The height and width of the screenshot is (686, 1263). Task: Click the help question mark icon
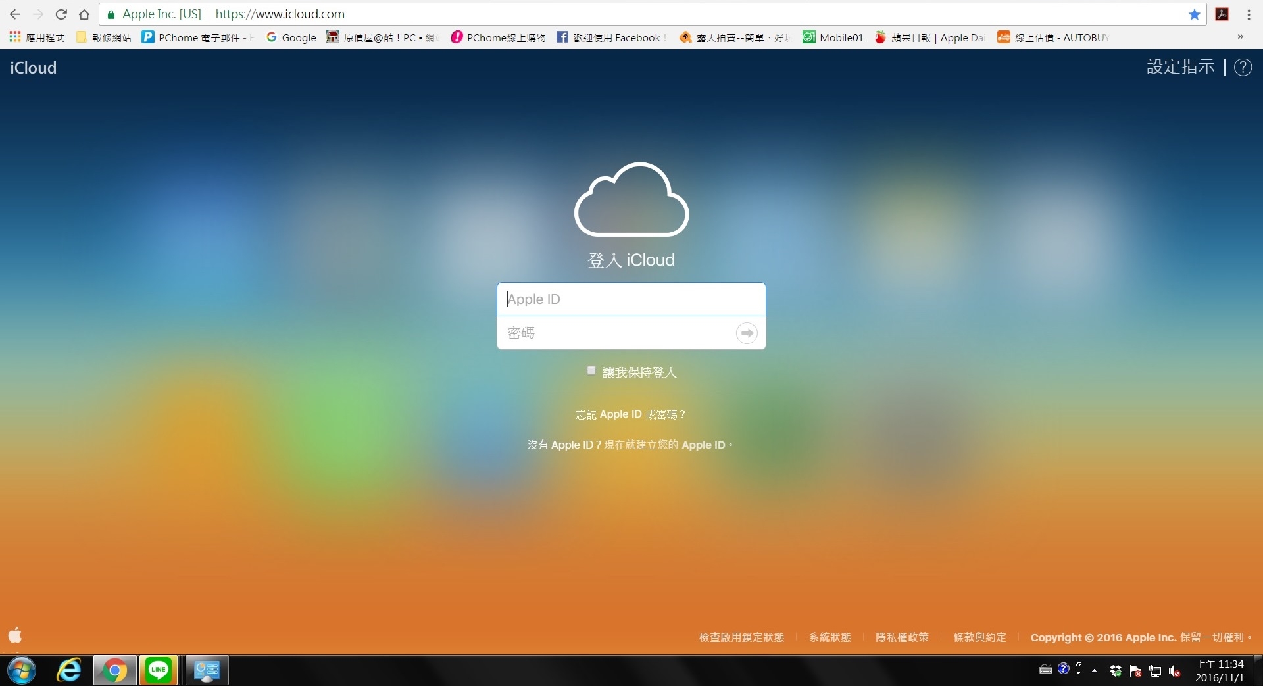tap(1243, 67)
